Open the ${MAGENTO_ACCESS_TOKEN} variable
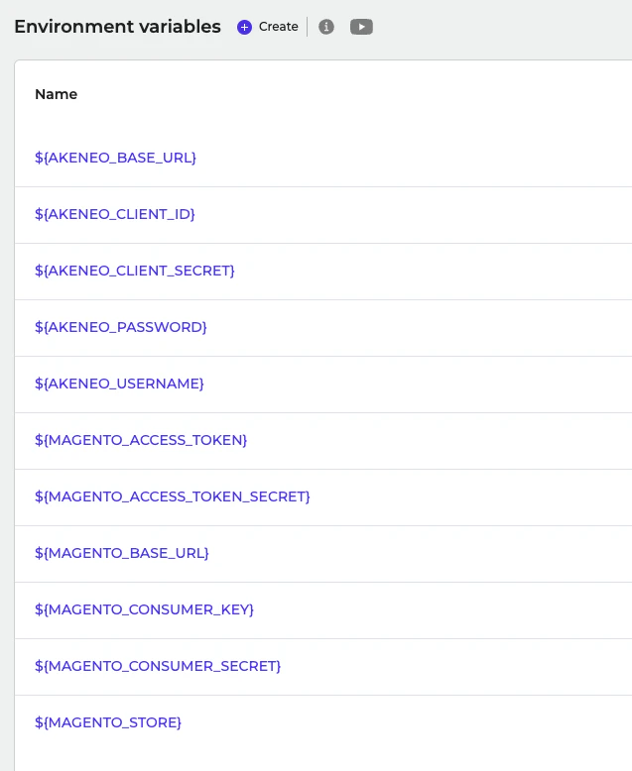The height and width of the screenshot is (771, 632). (141, 440)
